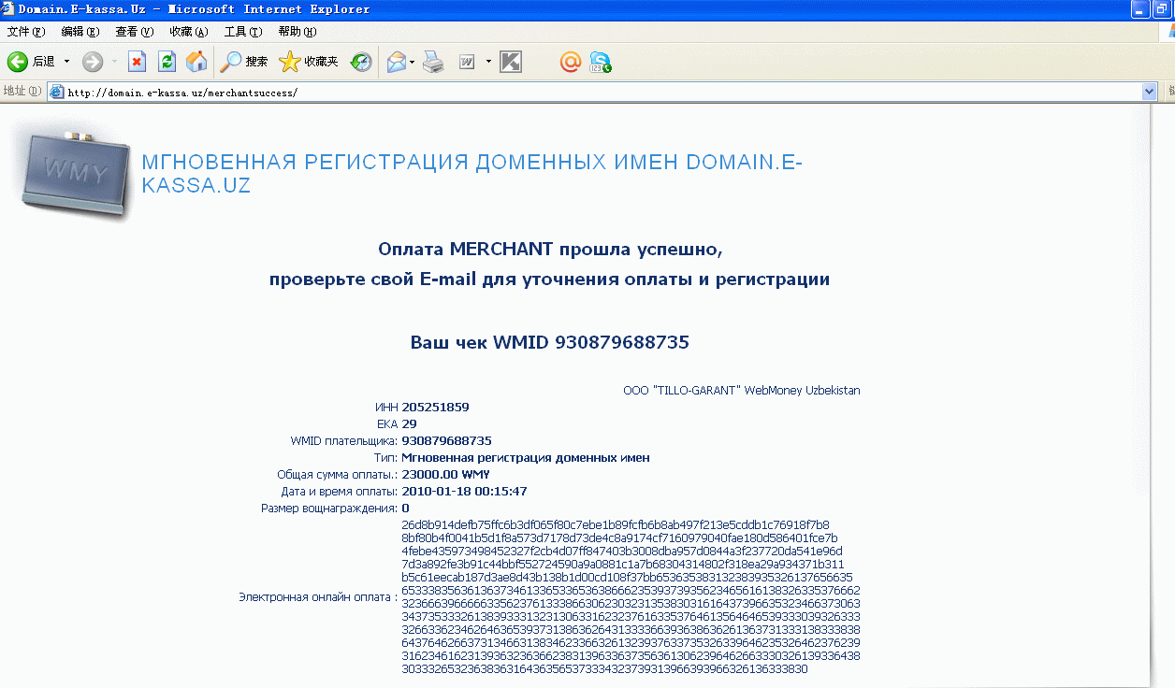The image size is (1175, 688).
Task: Open the 编辑(E) menu
Action: [x=80, y=32]
